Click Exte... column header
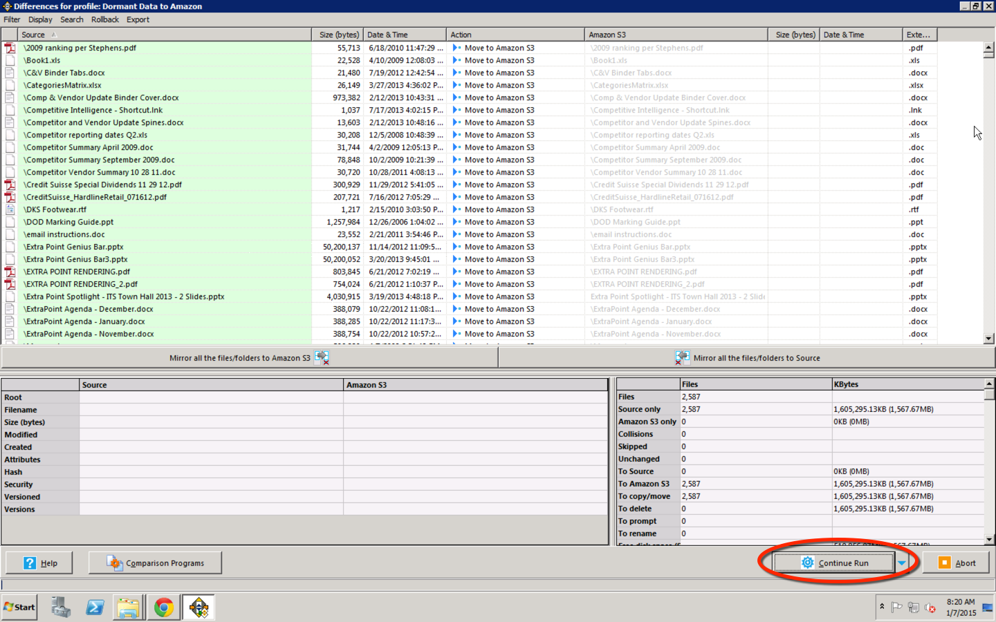 920,35
